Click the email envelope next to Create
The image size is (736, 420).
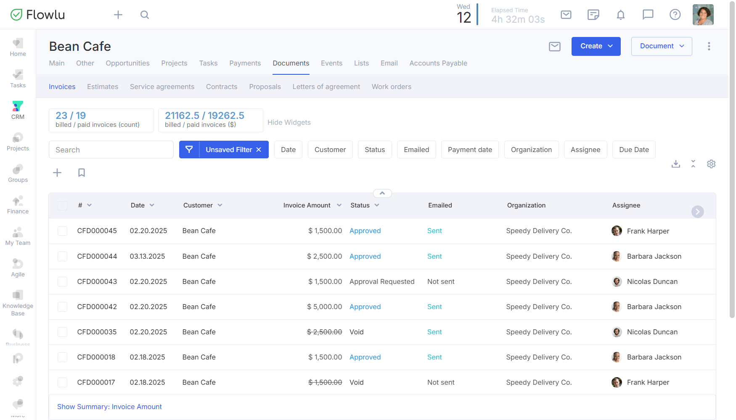point(555,46)
